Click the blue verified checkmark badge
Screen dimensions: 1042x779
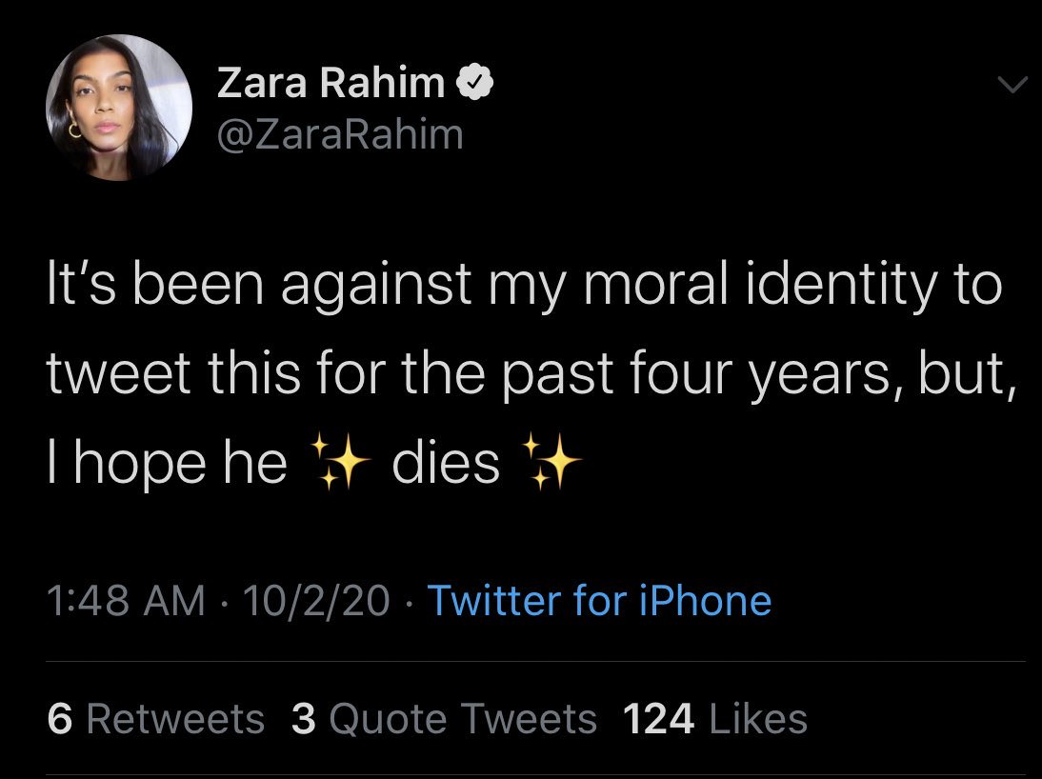click(474, 85)
